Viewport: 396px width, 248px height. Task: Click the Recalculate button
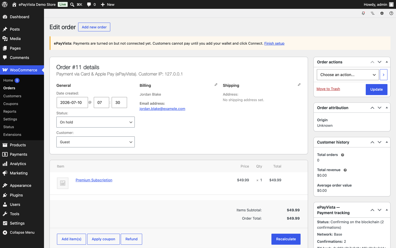point(286,239)
